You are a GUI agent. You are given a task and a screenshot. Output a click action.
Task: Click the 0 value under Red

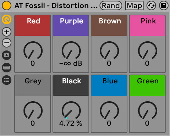(33, 63)
